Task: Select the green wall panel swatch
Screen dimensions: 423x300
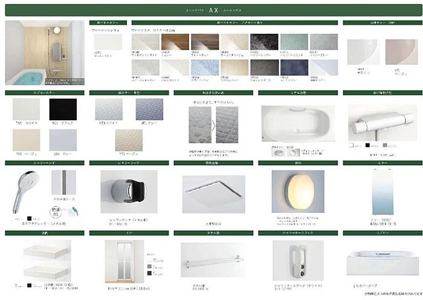Action: [x=293, y=43]
